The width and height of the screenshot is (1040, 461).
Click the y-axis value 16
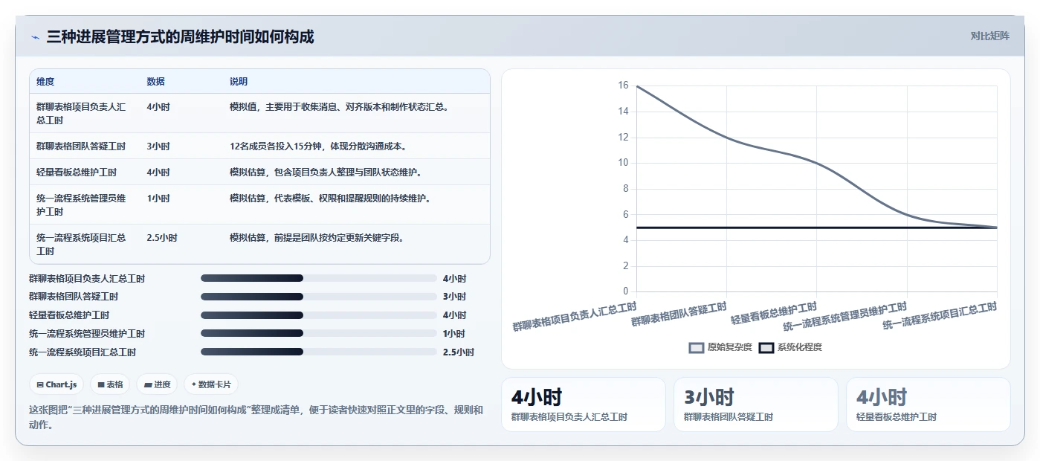click(x=623, y=86)
